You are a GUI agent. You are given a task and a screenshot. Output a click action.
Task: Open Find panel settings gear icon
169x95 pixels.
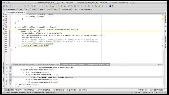click(159, 65)
